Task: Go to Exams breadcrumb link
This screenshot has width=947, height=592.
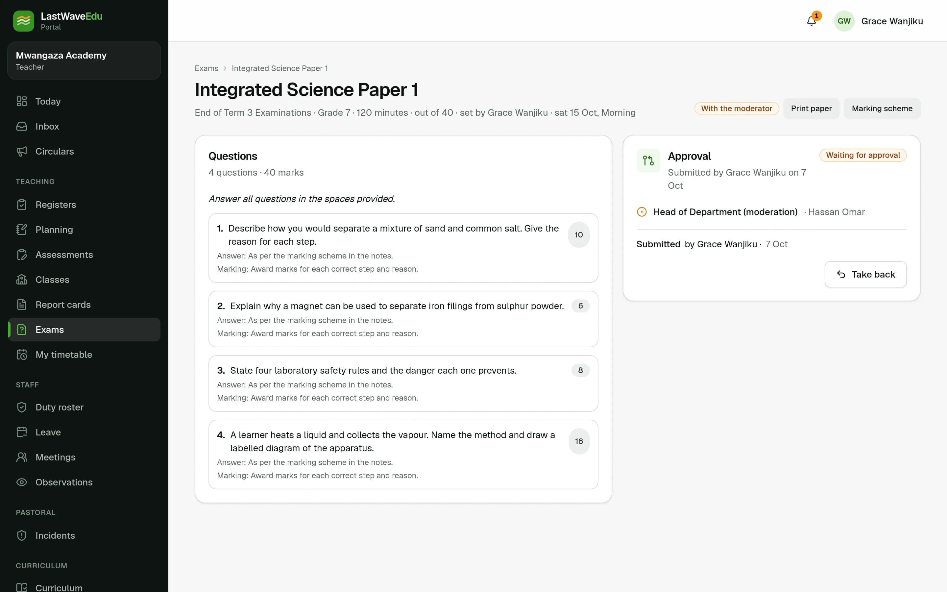Action: pos(206,68)
